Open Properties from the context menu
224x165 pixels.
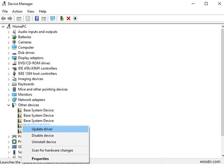tap(55, 159)
